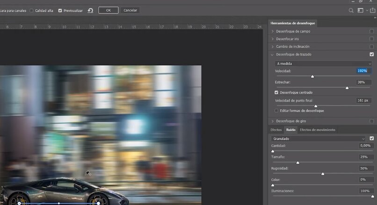
Task: Switch to the Efectos tab
Action: [x=276, y=129]
